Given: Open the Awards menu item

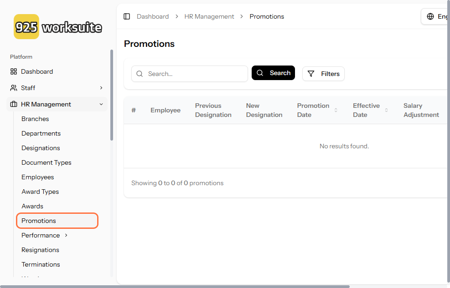Looking at the screenshot, I should point(32,206).
